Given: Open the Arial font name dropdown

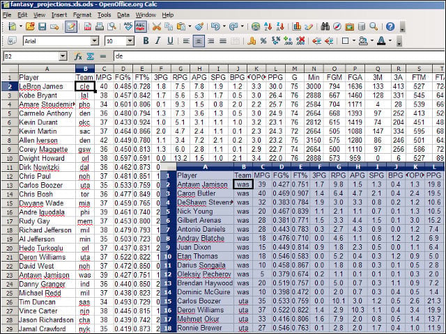Looking at the screenshot, I should click(95, 41).
